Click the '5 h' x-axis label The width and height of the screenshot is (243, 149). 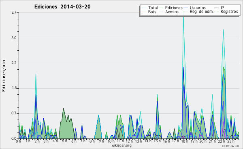[64, 141]
